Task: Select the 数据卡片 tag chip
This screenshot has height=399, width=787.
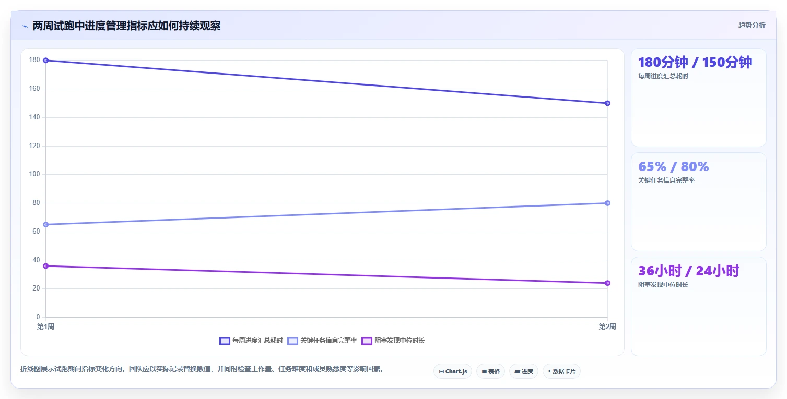Action: pos(561,371)
